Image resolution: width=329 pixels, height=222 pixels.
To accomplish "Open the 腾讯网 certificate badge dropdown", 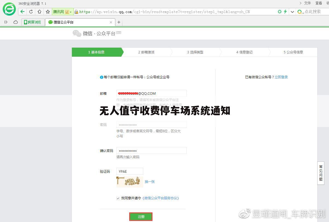I will click(62, 12).
